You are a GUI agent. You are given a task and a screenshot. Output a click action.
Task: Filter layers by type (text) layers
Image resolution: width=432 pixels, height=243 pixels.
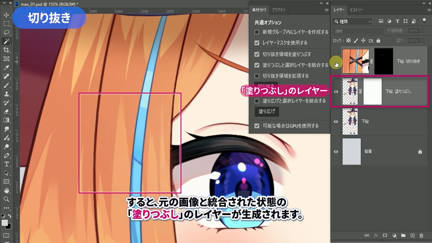pos(397,21)
